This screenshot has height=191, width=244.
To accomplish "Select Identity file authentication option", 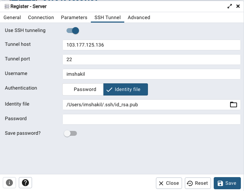I will (126, 89).
